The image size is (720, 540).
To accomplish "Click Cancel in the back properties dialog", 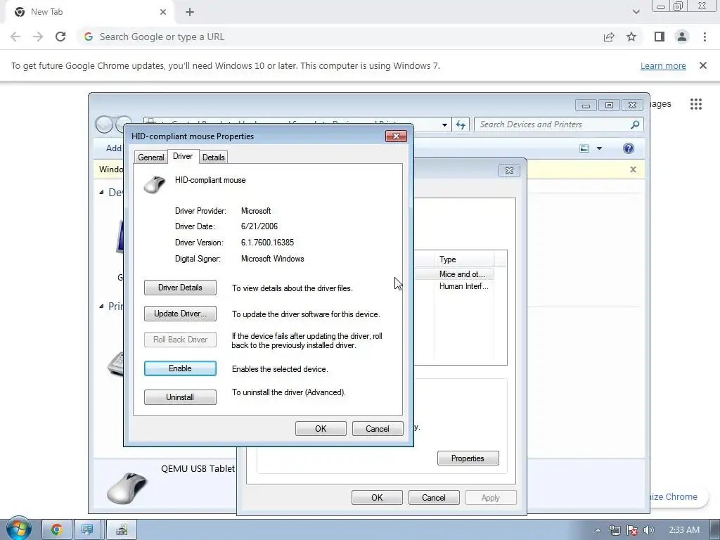I will coord(433,497).
